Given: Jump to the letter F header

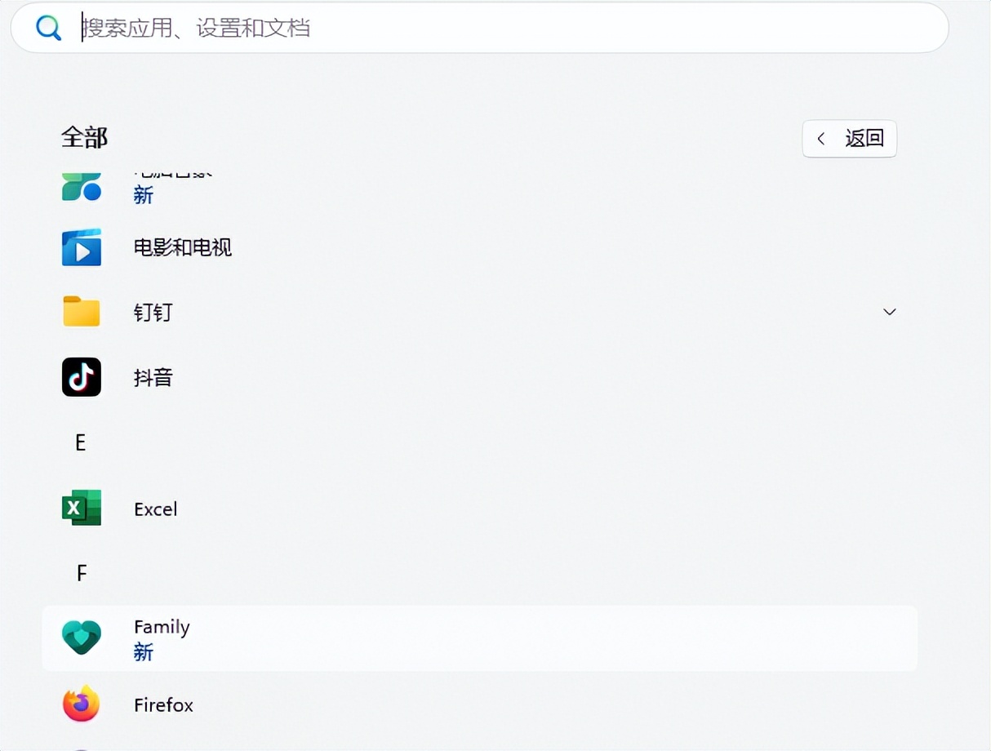Looking at the screenshot, I should tap(82, 574).
